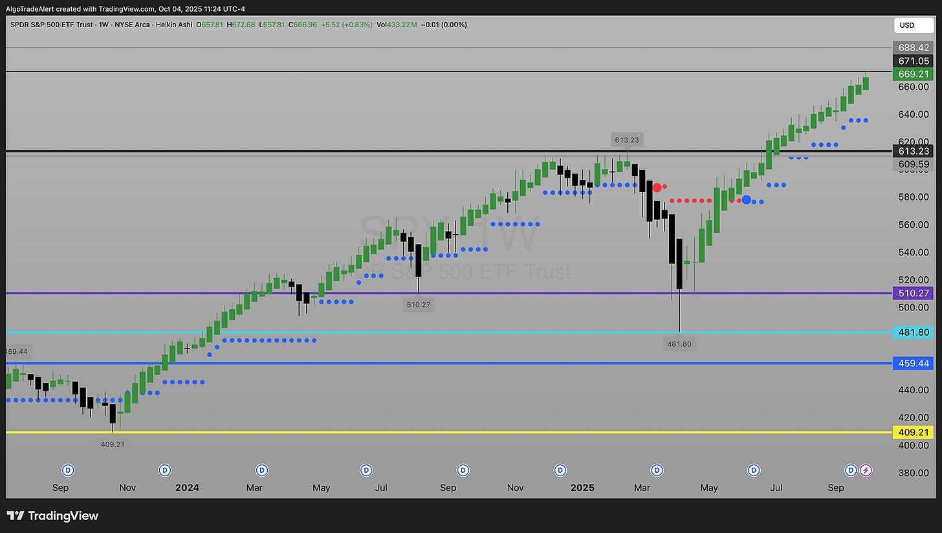The width and height of the screenshot is (942, 533).
Task: Click the dividend marker before Jul 2025
Action: pos(754,470)
